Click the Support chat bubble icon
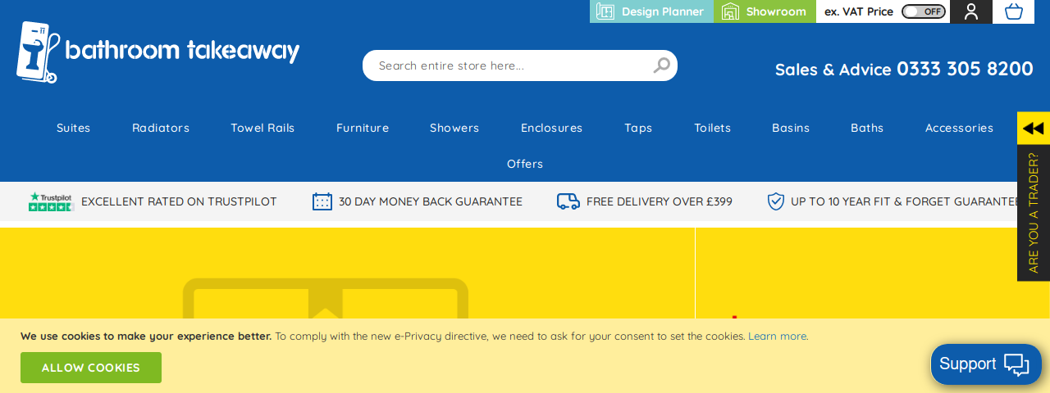 [1016, 364]
